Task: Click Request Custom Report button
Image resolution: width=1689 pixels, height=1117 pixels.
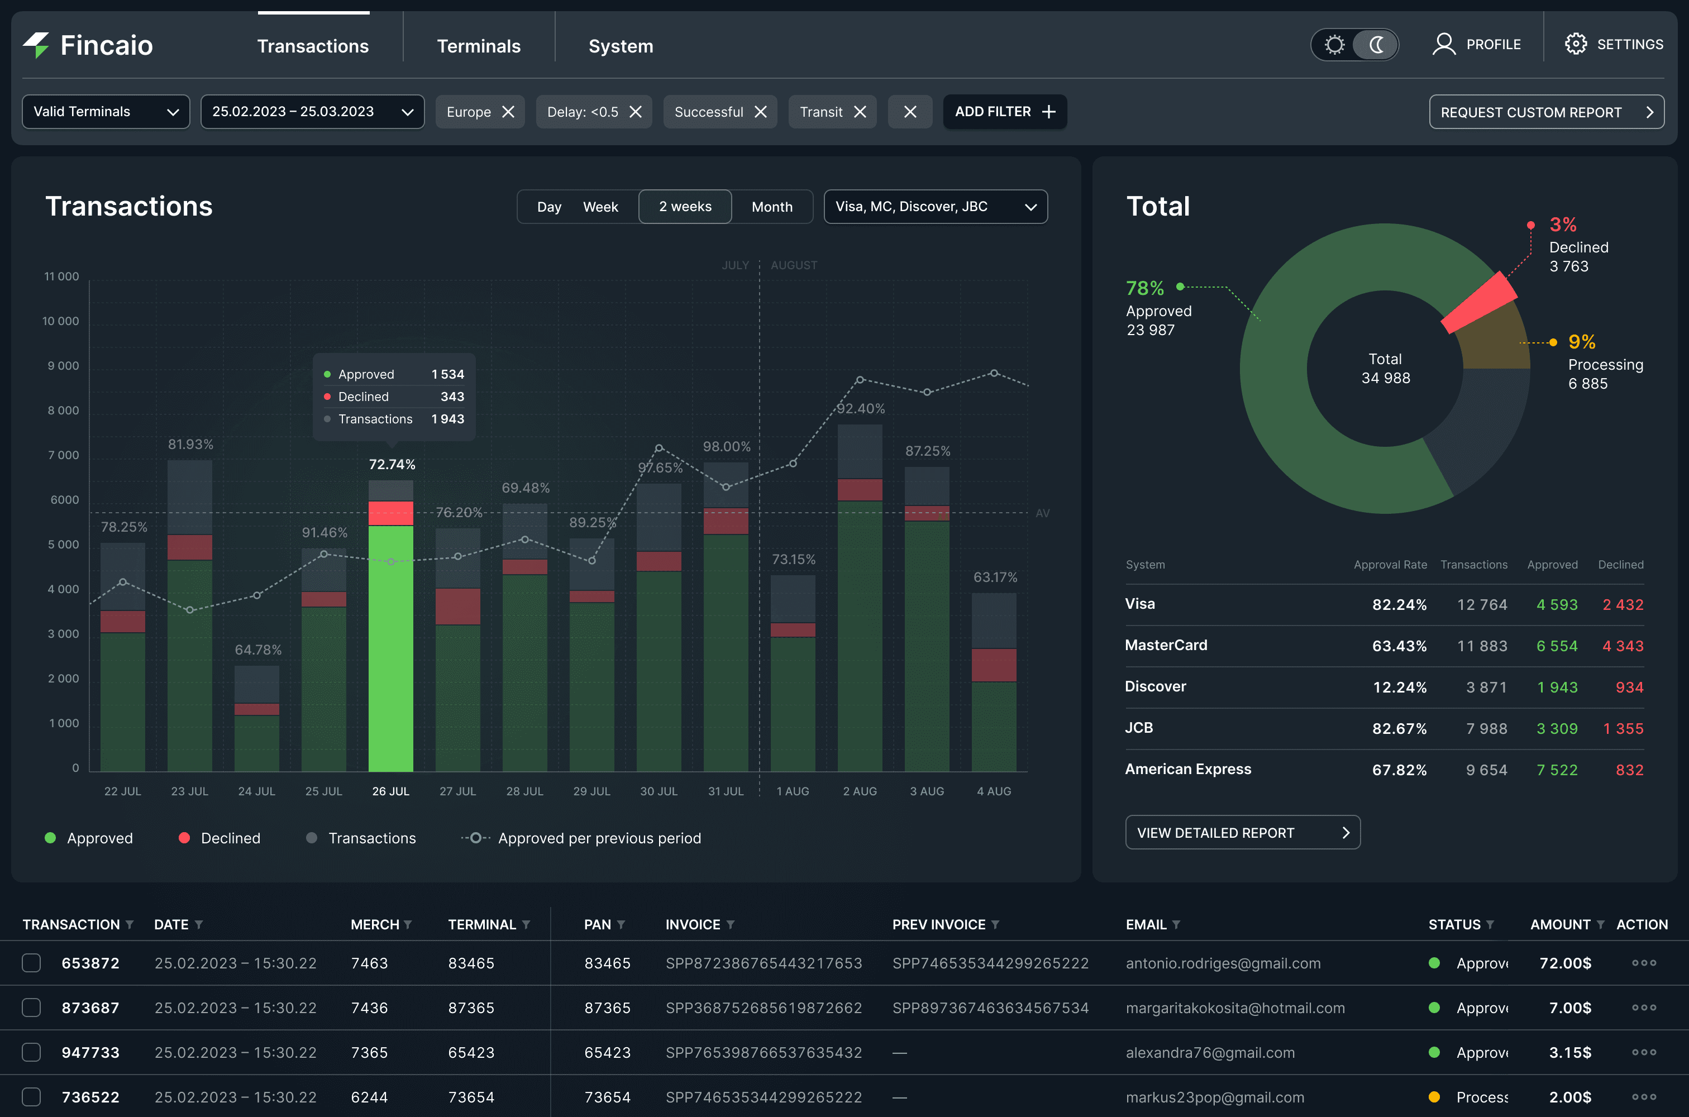Action: pyautogui.click(x=1546, y=112)
